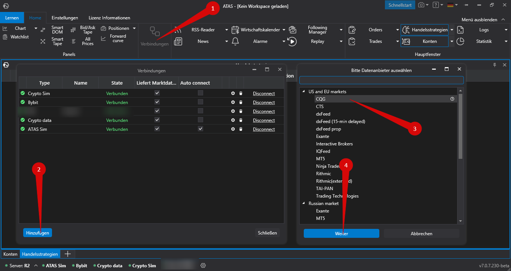Screen dimensions: 511x271
Task: Uncheck Liefert Marktdaten for Crypto Sim
Action: click(157, 93)
